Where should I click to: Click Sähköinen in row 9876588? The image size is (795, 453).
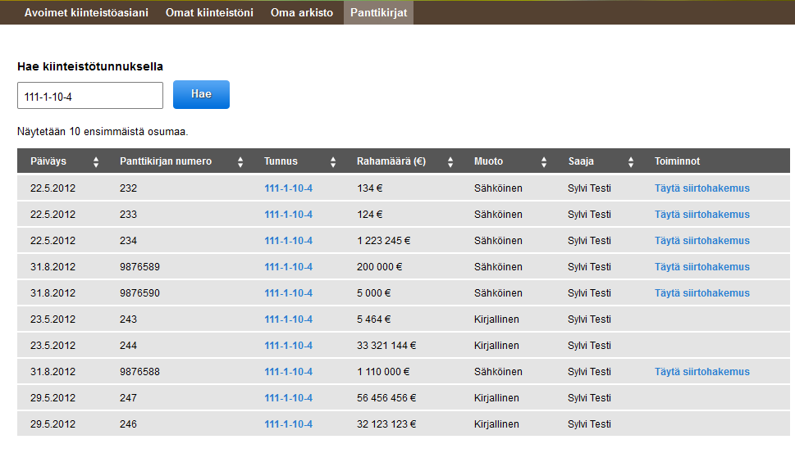[x=498, y=372]
